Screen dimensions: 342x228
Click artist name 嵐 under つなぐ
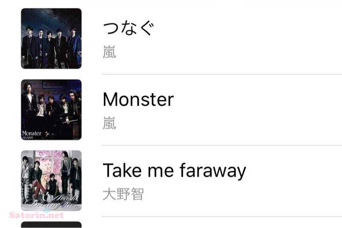[x=109, y=52]
